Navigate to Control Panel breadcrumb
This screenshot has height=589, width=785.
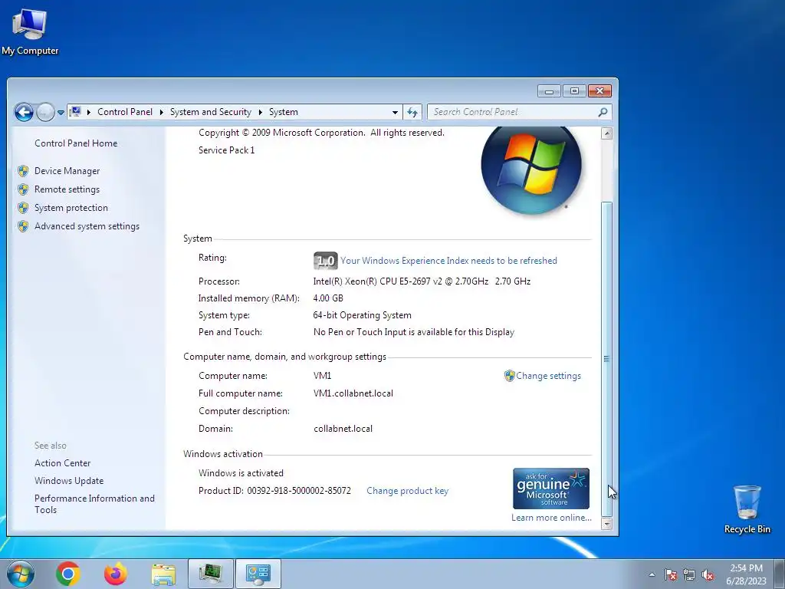[125, 112]
